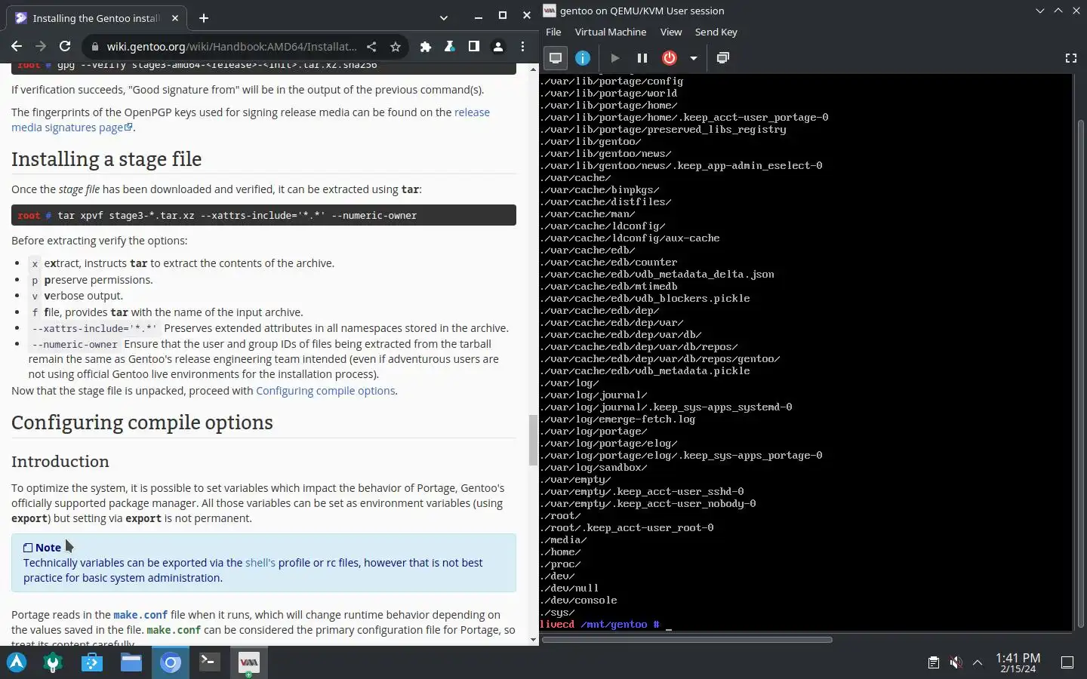Open the terminal from the taskbar
Screen dimensions: 1087x679
point(210,662)
